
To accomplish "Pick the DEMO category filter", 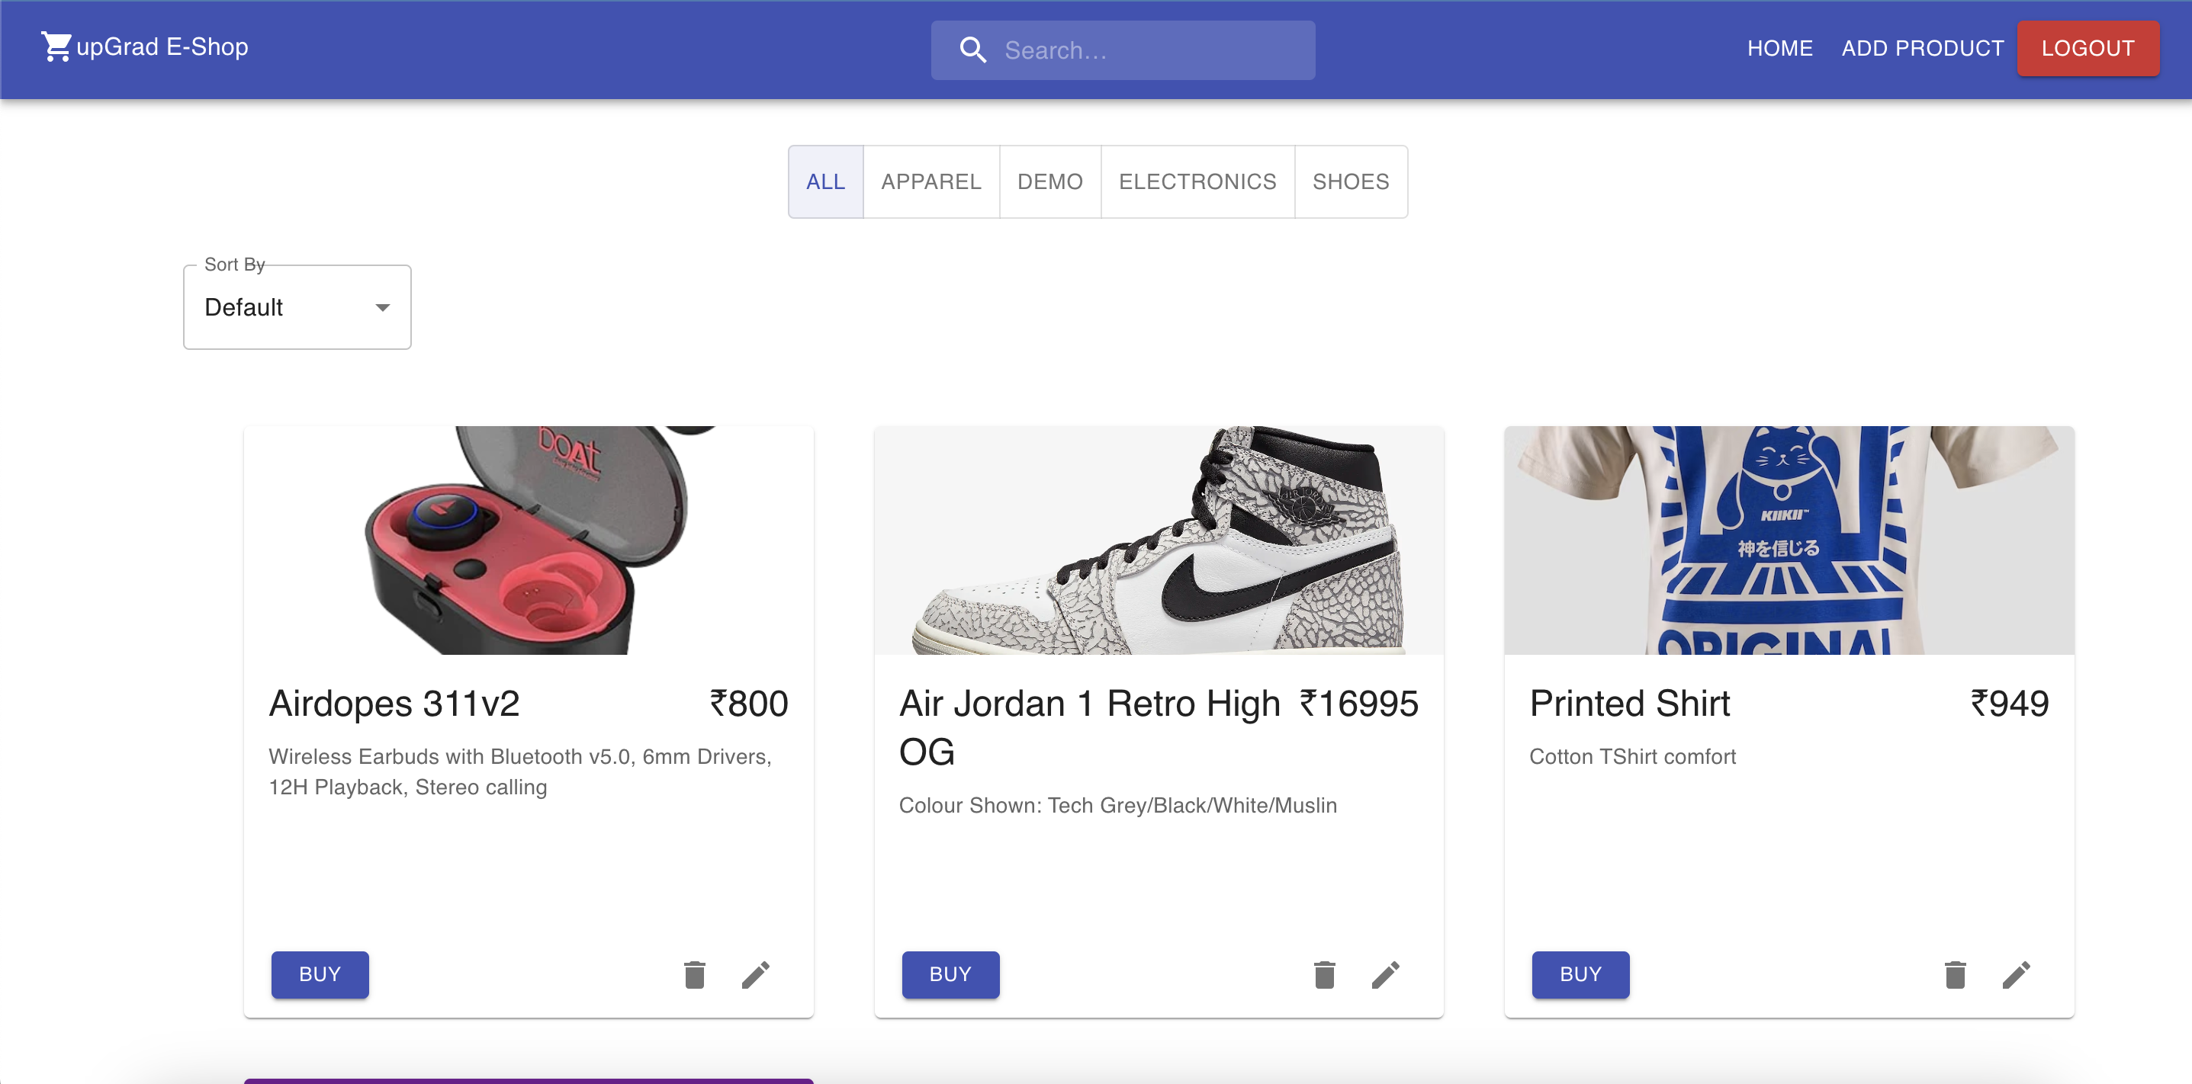I will [1049, 182].
